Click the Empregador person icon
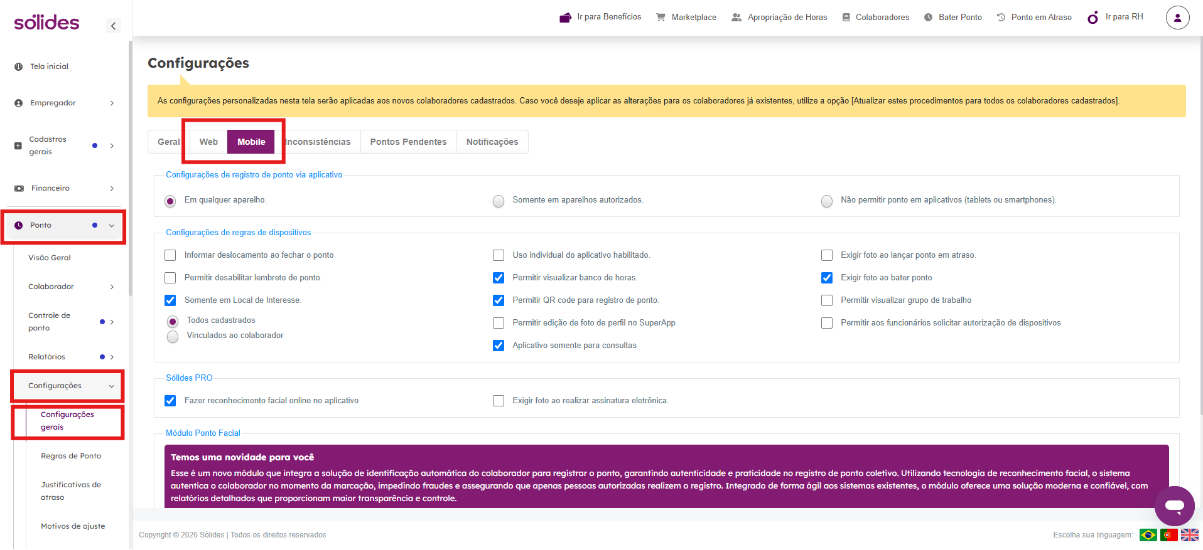1203x550 pixels. click(18, 103)
